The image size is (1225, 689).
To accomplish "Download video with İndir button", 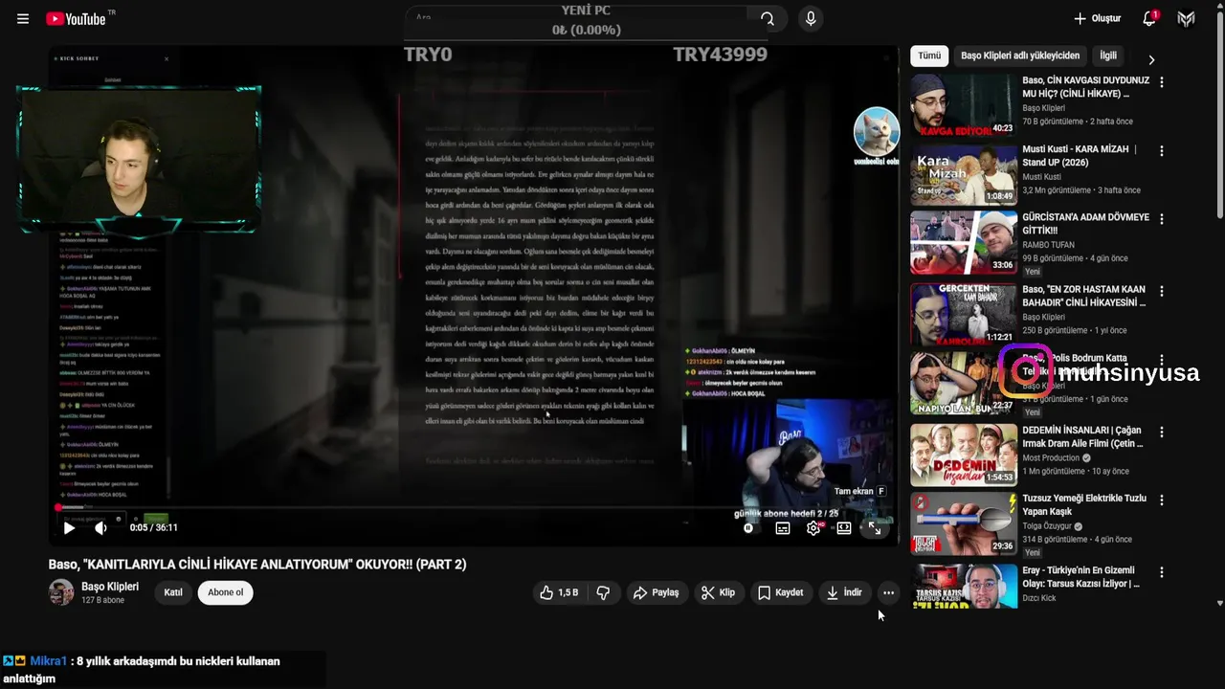I will (844, 592).
